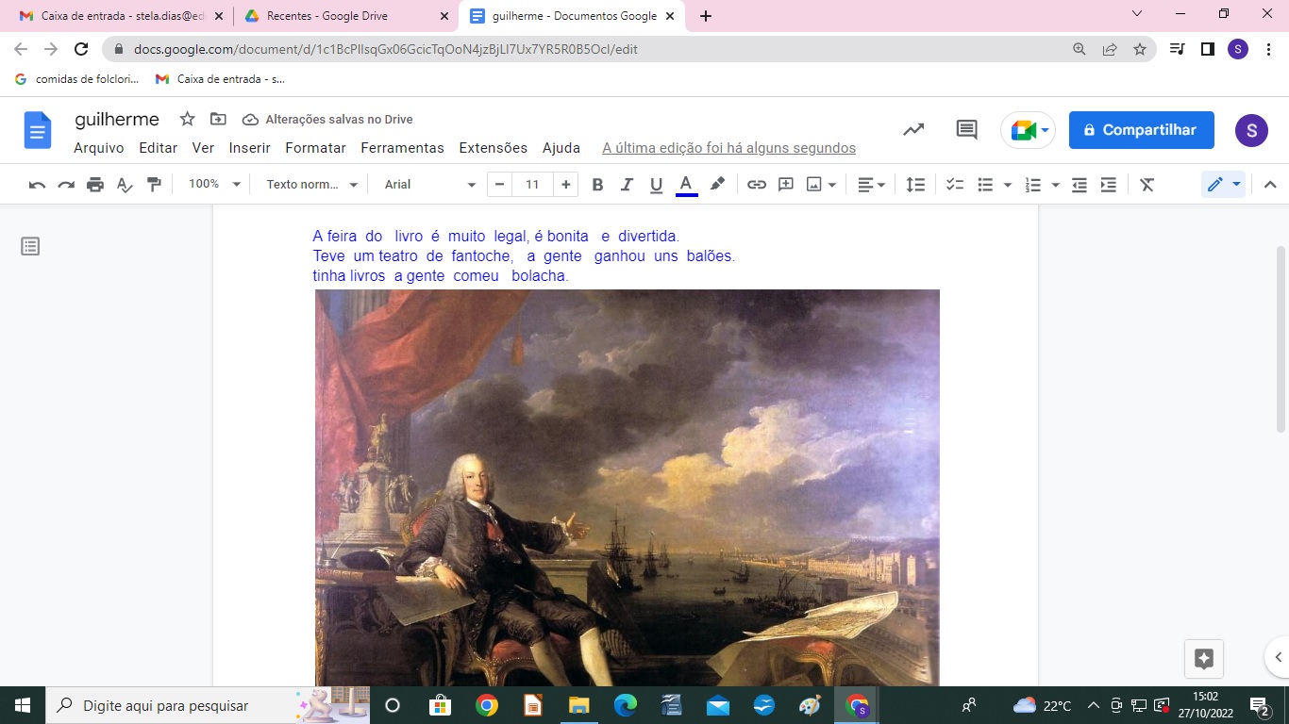Decrease font size with the minus button
1289x724 pixels.
pyautogui.click(x=499, y=185)
